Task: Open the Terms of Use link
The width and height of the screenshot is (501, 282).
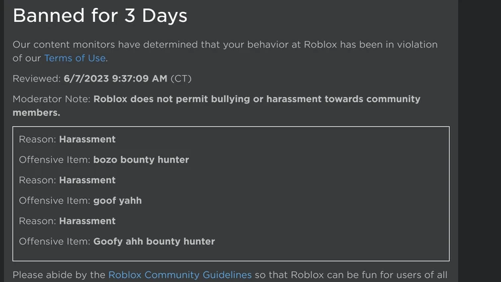Action: [74, 58]
